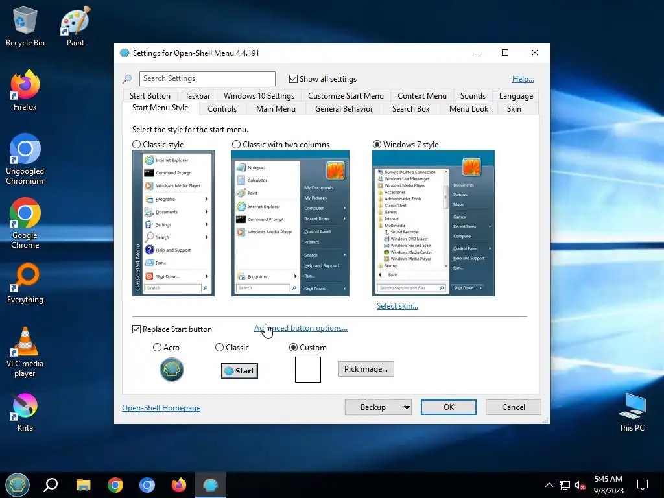Show hidden tray icons chevron
664x498 pixels.
[549, 485]
